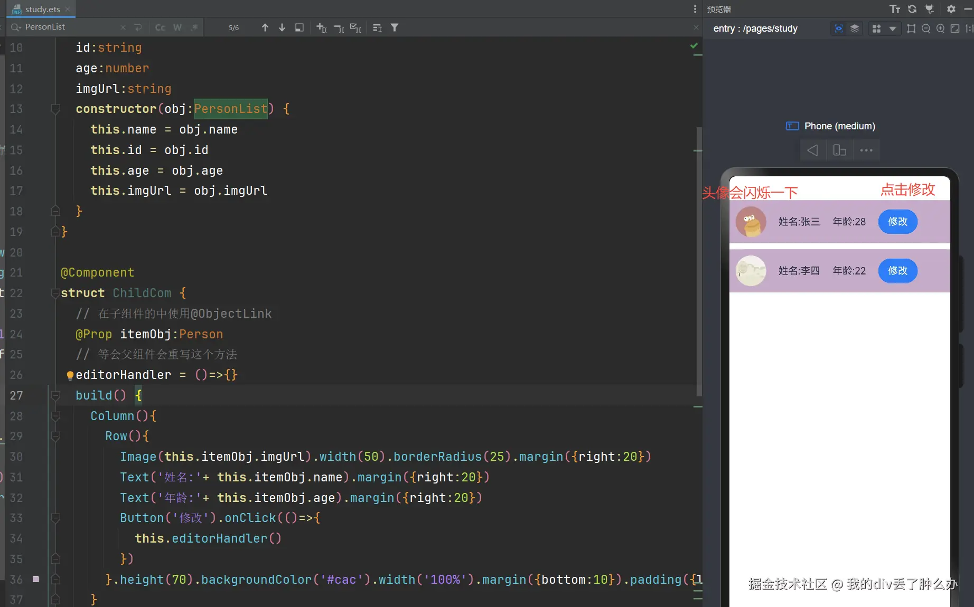
Task: Toggle the previewer inspector eye mode
Action: click(x=839, y=29)
